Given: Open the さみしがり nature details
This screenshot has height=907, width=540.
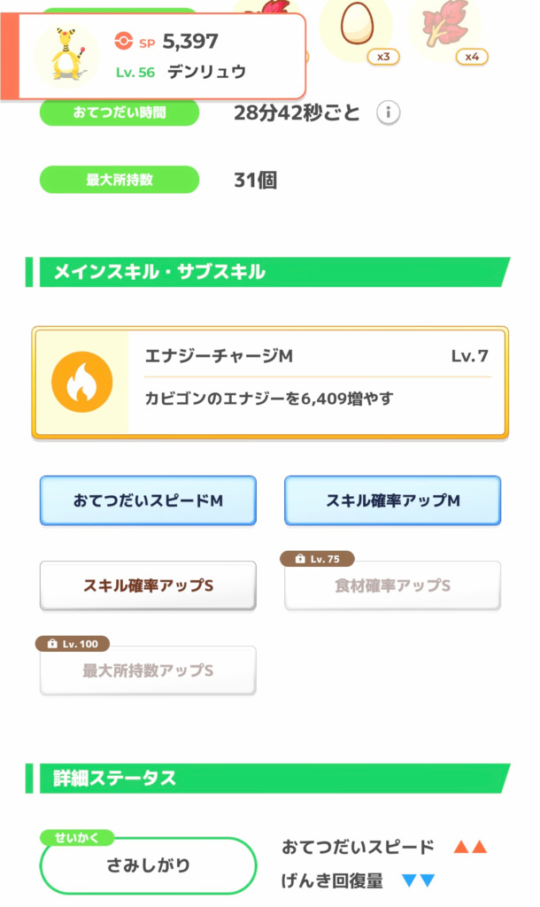Looking at the screenshot, I should (x=148, y=865).
